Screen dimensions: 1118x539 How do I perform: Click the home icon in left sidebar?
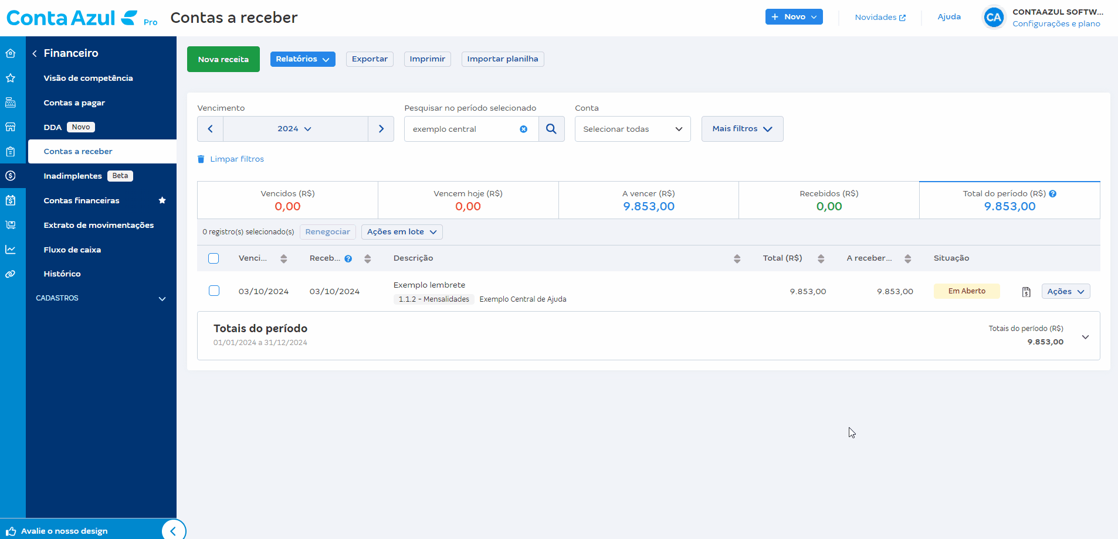(11, 53)
